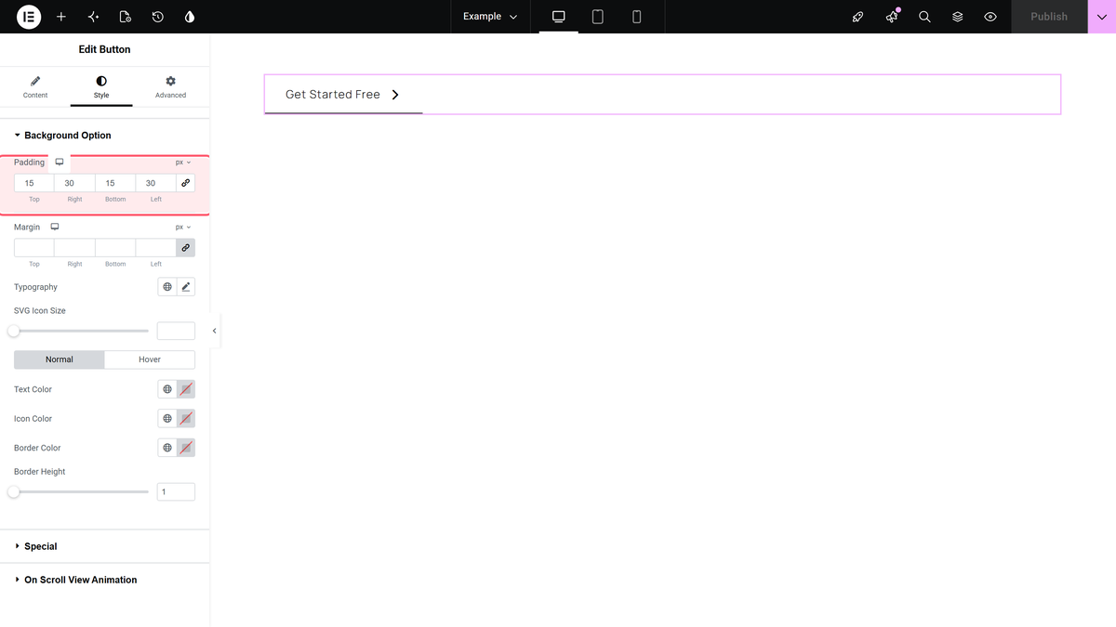The height and width of the screenshot is (627, 1116).
Task: Open the finder search icon
Action: pyautogui.click(x=924, y=17)
